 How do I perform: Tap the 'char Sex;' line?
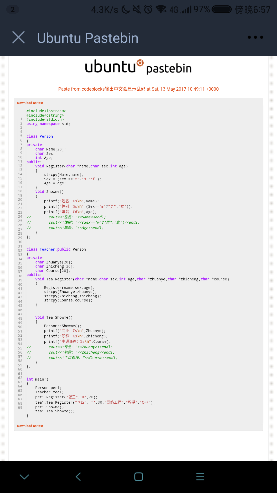[x=45, y=154]
